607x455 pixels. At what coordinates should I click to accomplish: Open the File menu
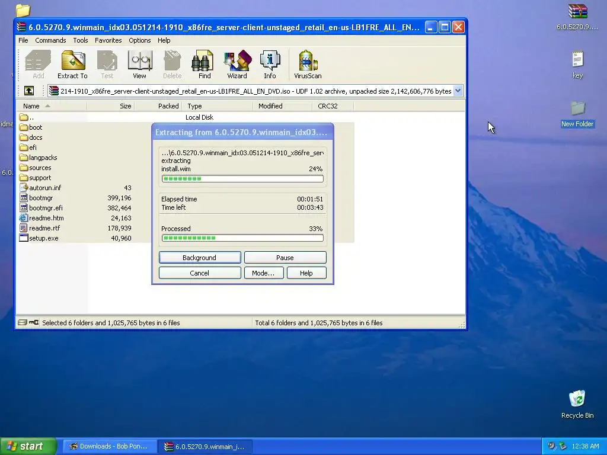23,40
